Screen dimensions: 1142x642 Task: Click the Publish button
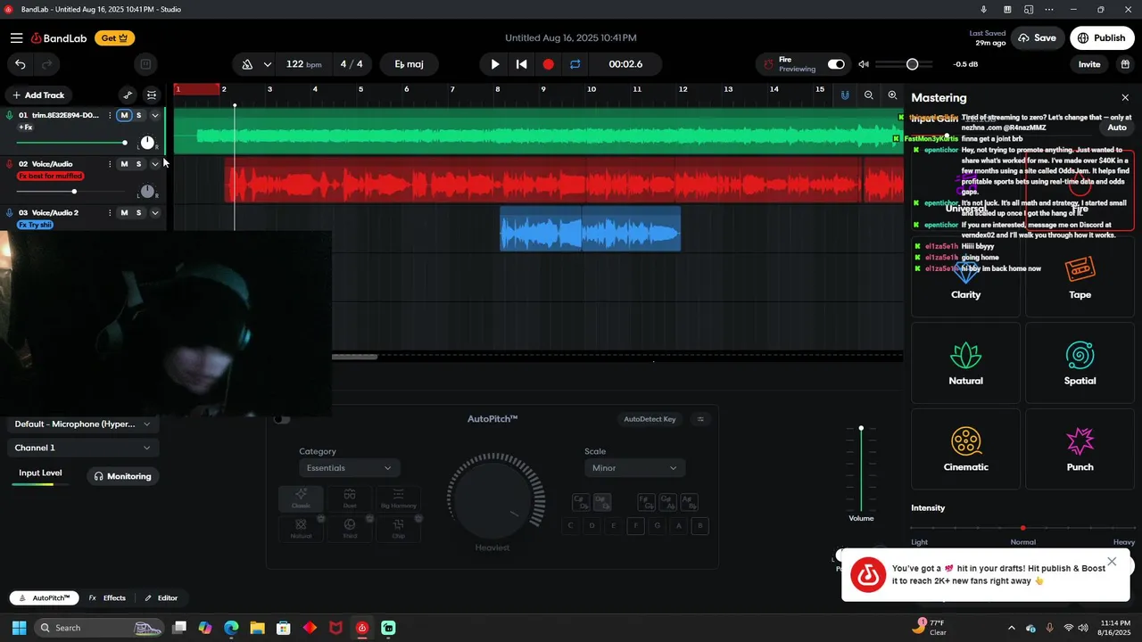coord(1102,38)
